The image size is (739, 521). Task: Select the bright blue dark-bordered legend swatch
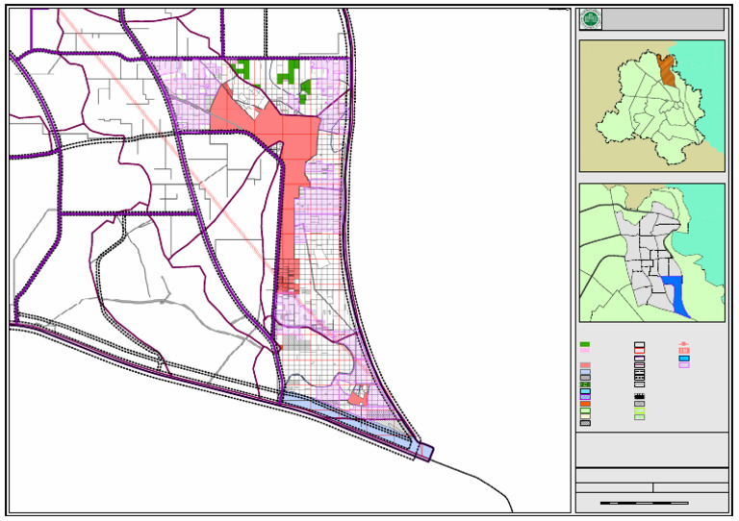684,359
